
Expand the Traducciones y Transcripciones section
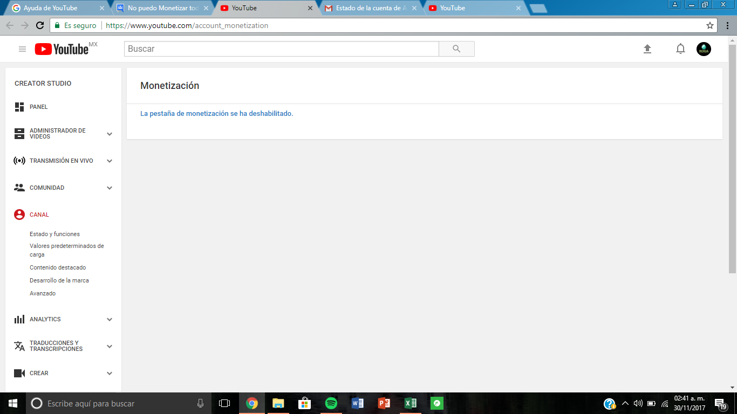(x=110, y=346)
